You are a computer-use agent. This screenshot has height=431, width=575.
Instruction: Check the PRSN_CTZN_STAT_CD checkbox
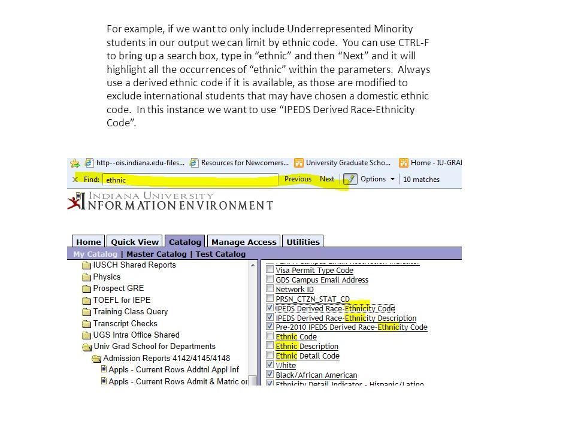(270, 298)
